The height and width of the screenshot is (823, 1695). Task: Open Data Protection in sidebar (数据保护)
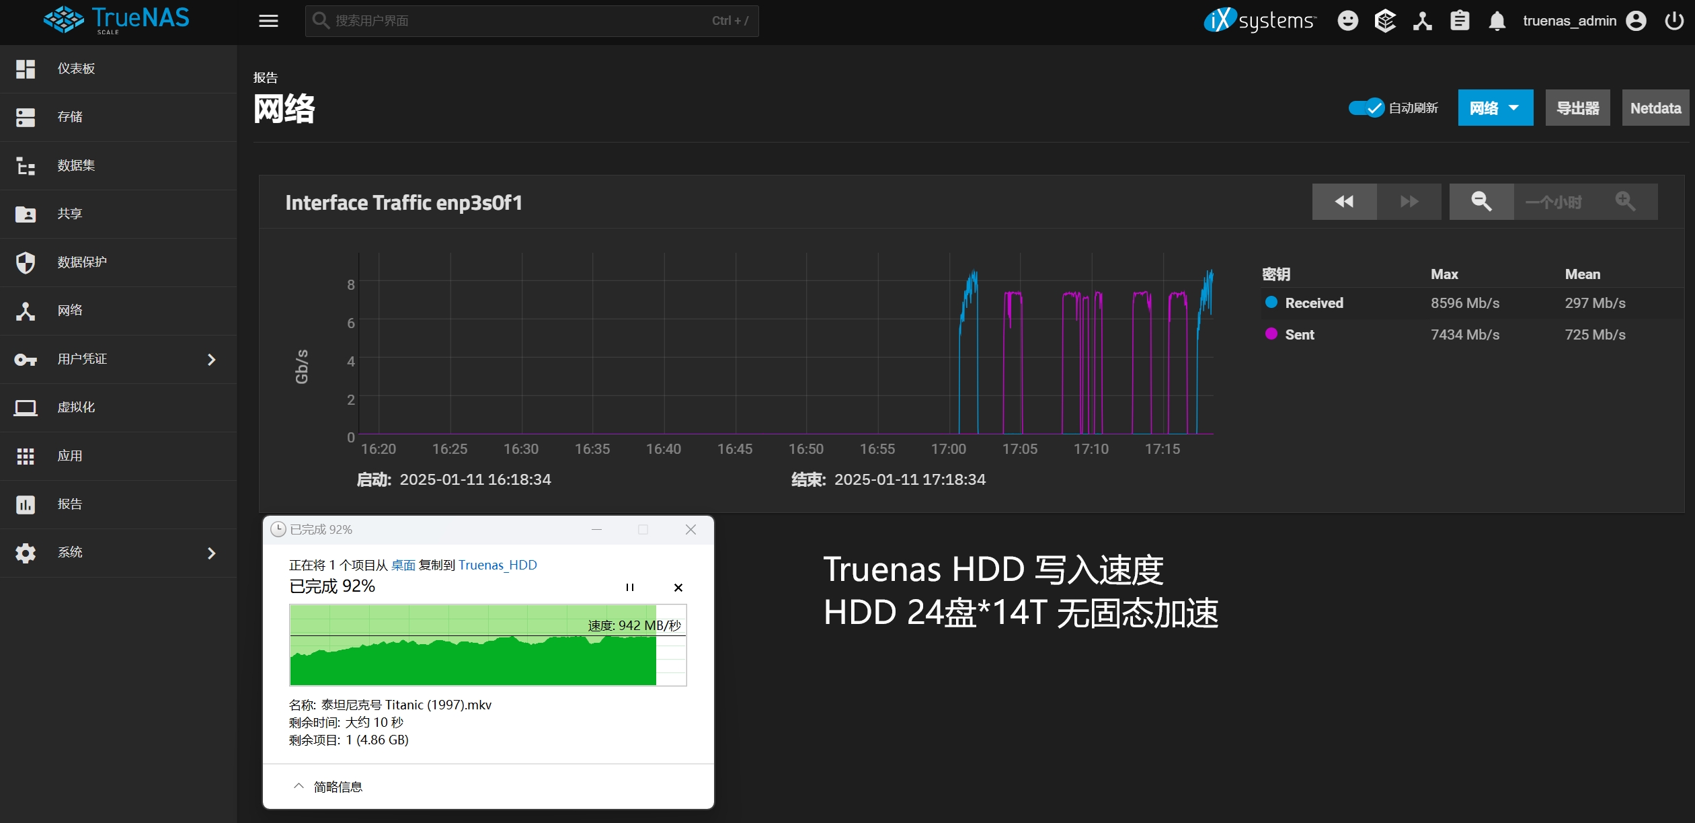coord(118,262)
